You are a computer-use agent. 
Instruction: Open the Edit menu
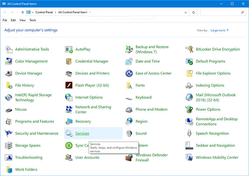(x=13, y=20)
